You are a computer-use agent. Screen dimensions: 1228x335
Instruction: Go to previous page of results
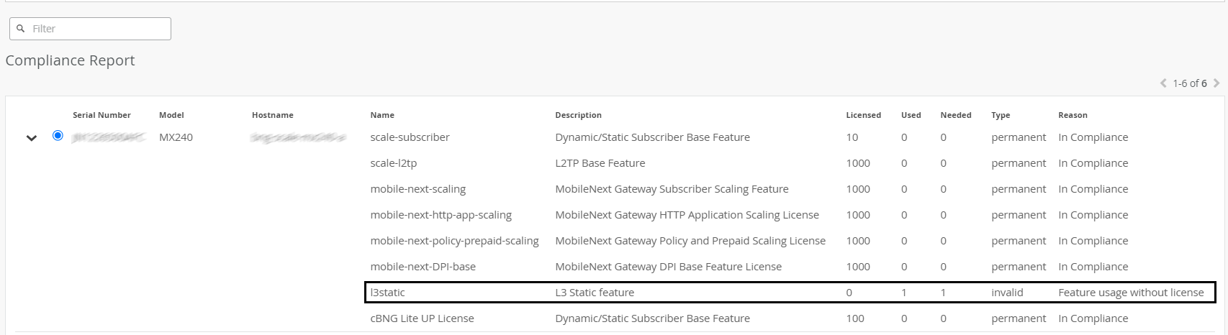click(1163, 83)
